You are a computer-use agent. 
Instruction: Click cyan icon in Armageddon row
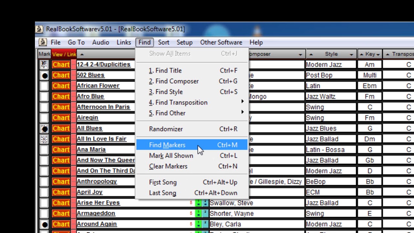click(x=205, y=214)
